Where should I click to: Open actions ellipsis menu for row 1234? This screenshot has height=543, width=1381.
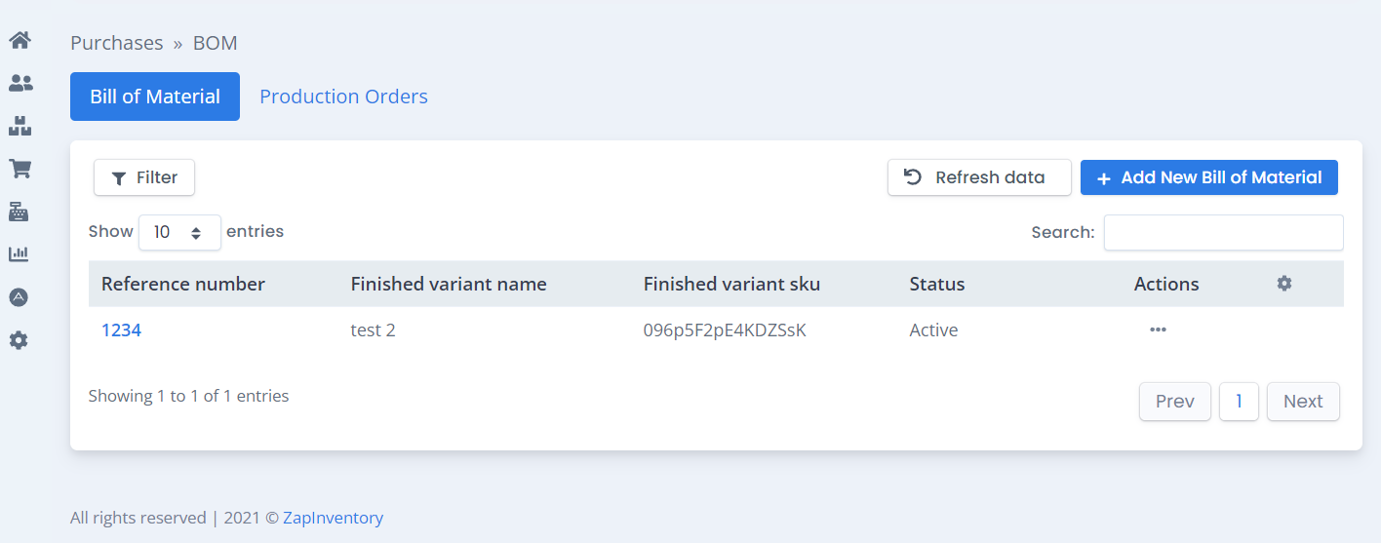click(1158, 330)
